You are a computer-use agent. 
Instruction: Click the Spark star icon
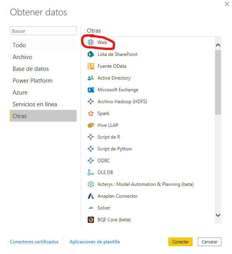tap(90, 113)
